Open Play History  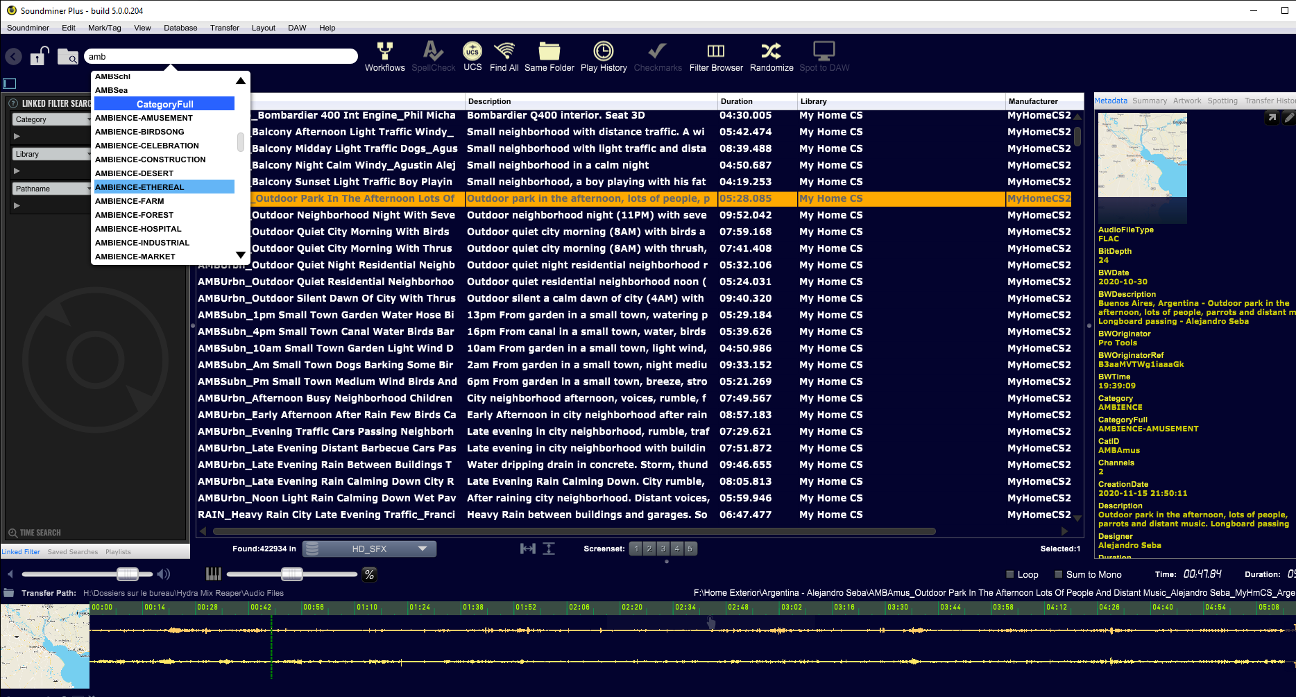pyautogui.click(x=603, y=55)
